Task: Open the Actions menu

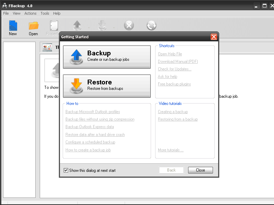Action: [x=30, y=13]
